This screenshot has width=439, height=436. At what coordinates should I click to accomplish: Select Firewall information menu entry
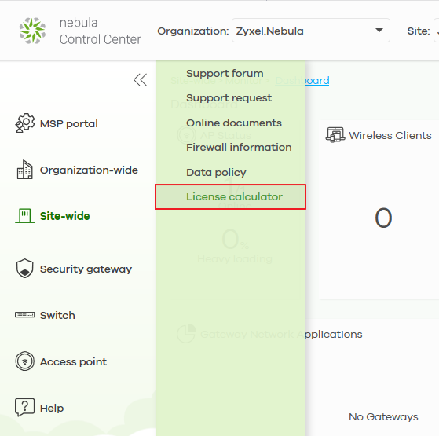[x=239, y=147]
